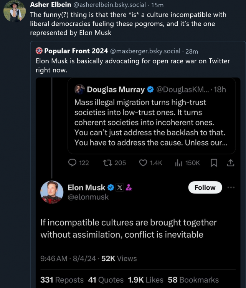
Task: Click the X affiliation badge beside Elon Musk
Action: [x=120, y=187]
